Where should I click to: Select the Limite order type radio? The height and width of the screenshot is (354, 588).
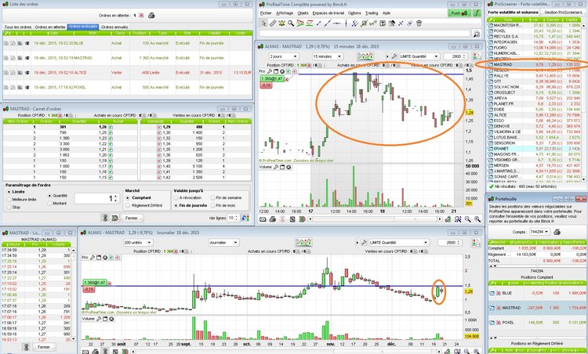(9, 192)
